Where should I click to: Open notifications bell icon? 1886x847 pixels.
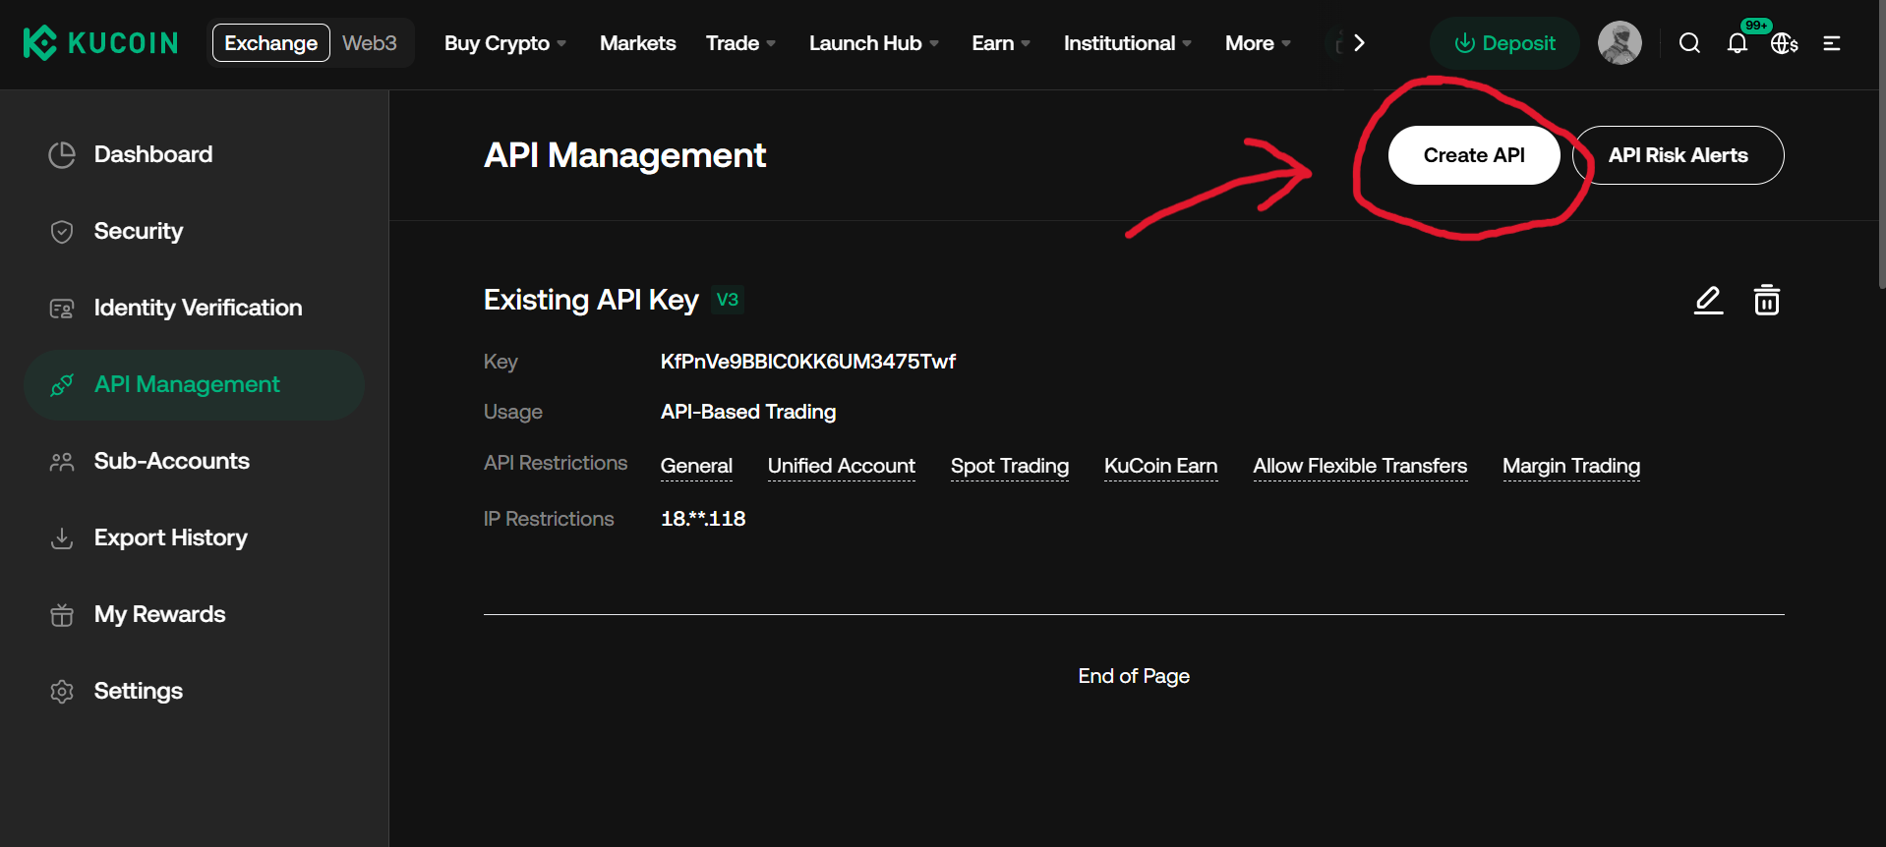(1738, 43)
